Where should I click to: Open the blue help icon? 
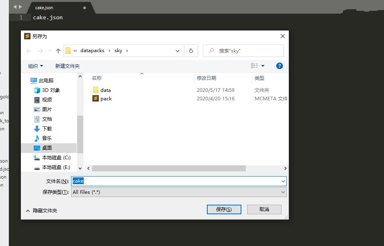pos(280,66)
